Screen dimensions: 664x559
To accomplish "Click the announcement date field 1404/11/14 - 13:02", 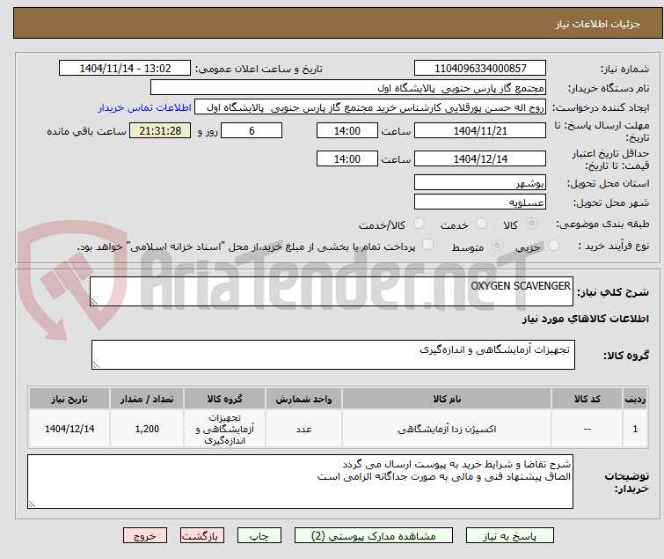I will pyautogui.click(x=125, y=69).
